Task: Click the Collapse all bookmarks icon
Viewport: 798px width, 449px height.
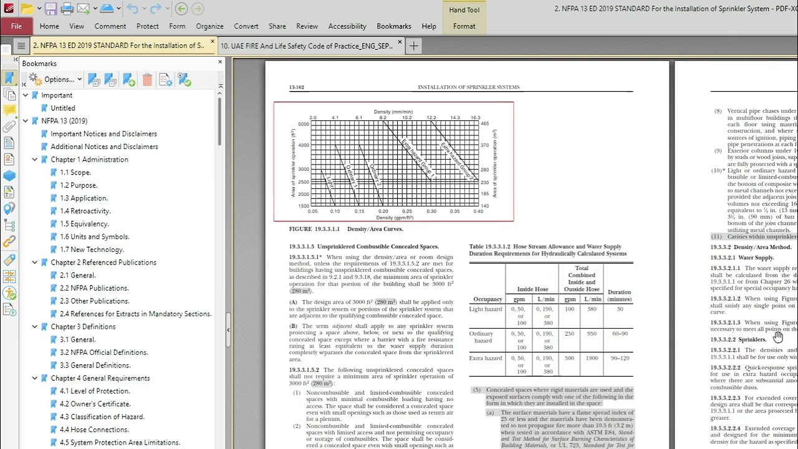Action: tap(110, 79)
